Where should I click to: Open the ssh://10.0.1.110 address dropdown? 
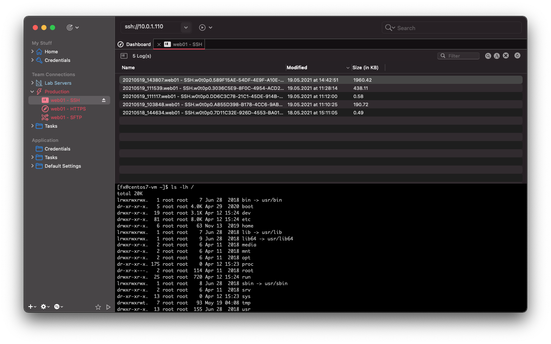pos(186,27)
